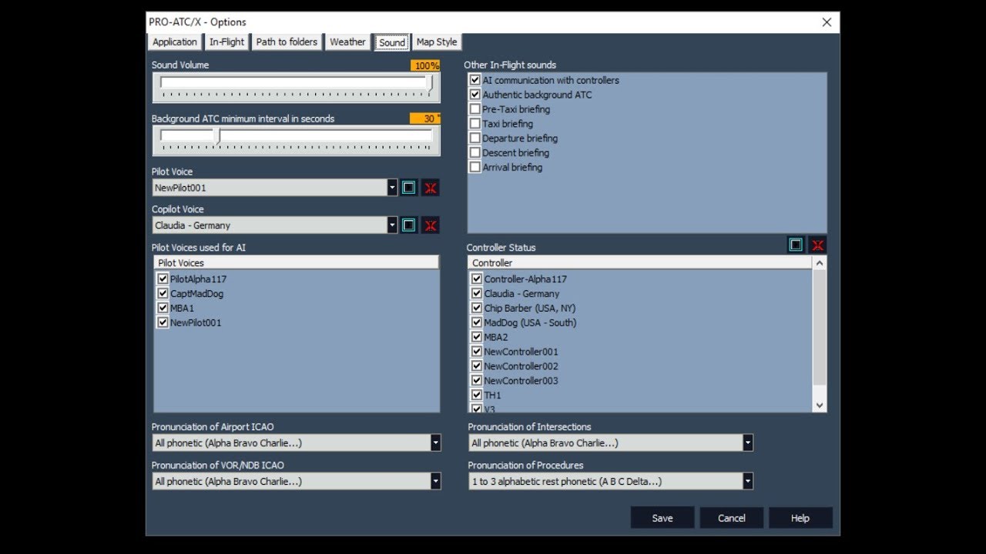This screenshot has width=986, height=554.
Task: Open Pronunciation of Intersections dropdown
Action: [x=747, y=443]
